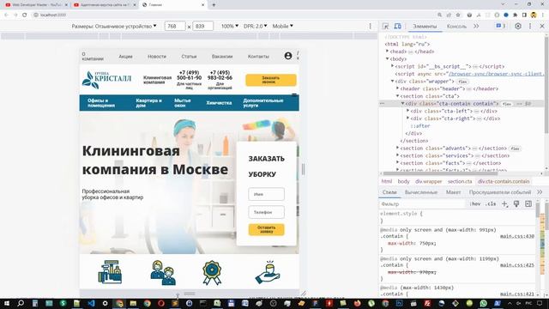Click the Телефон input on the page
This screenshot has width=549, height=309.
point(266,212)
